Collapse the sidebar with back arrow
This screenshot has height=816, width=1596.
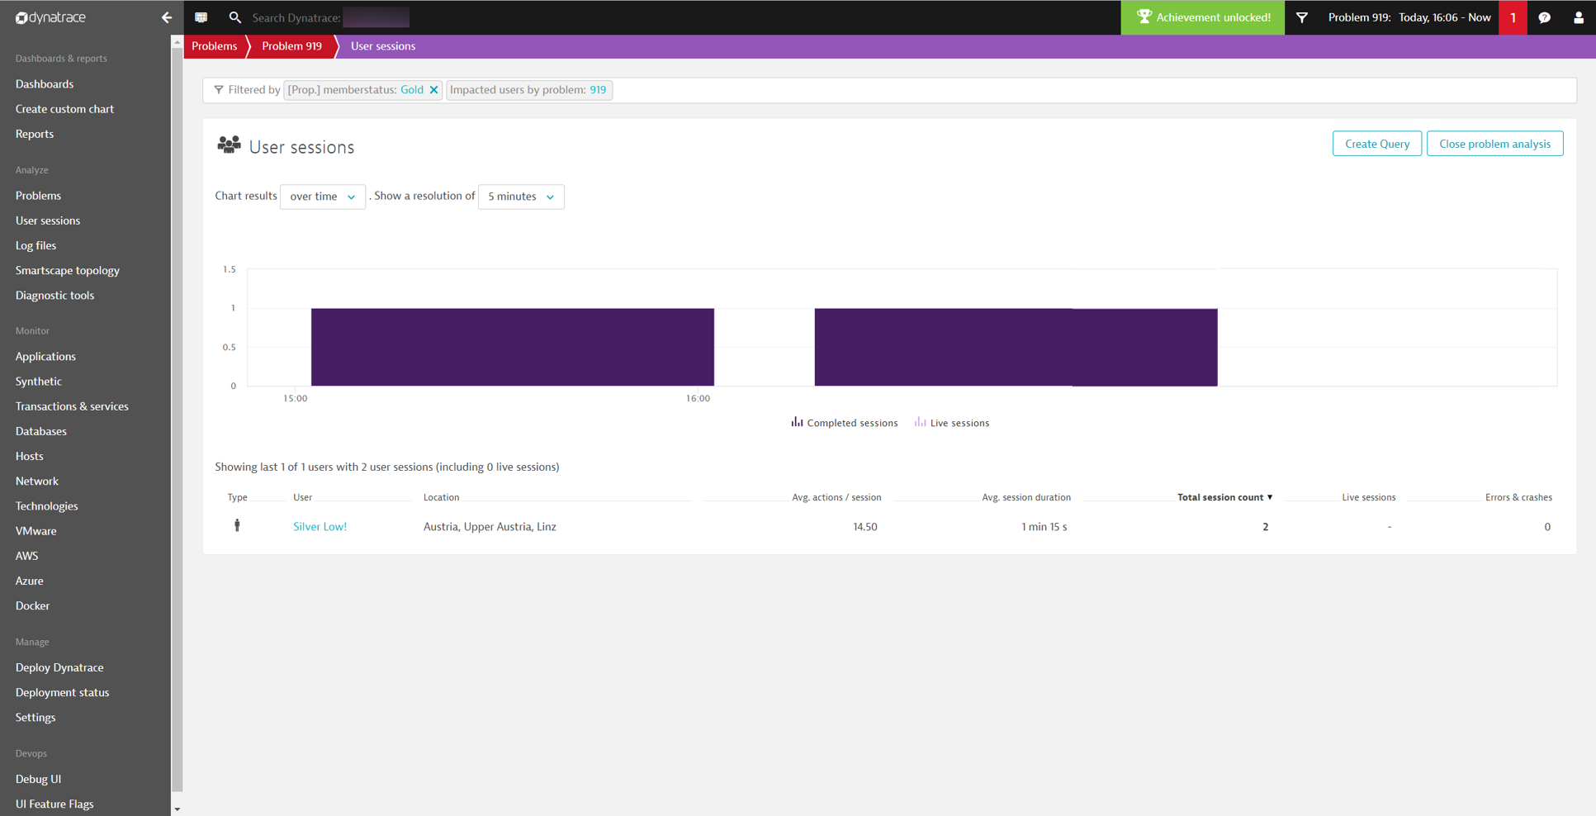[x=167, y=17]
